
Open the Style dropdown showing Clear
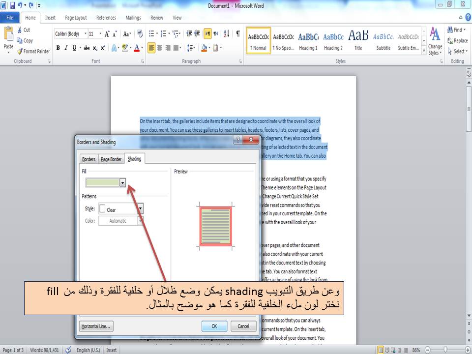[x=140, y=208]
